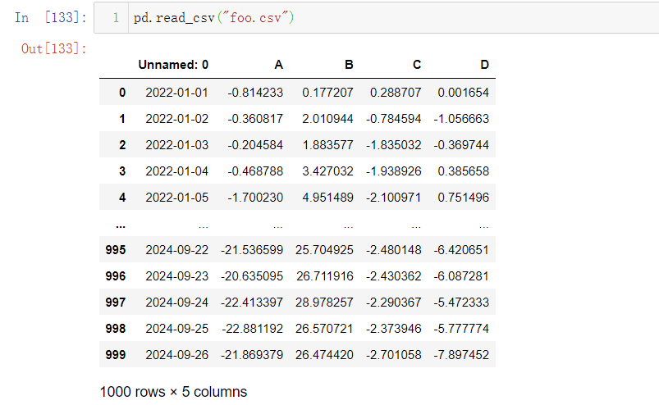Click column header B
Viewport: 659px width, 405px height.
[349, 65]
